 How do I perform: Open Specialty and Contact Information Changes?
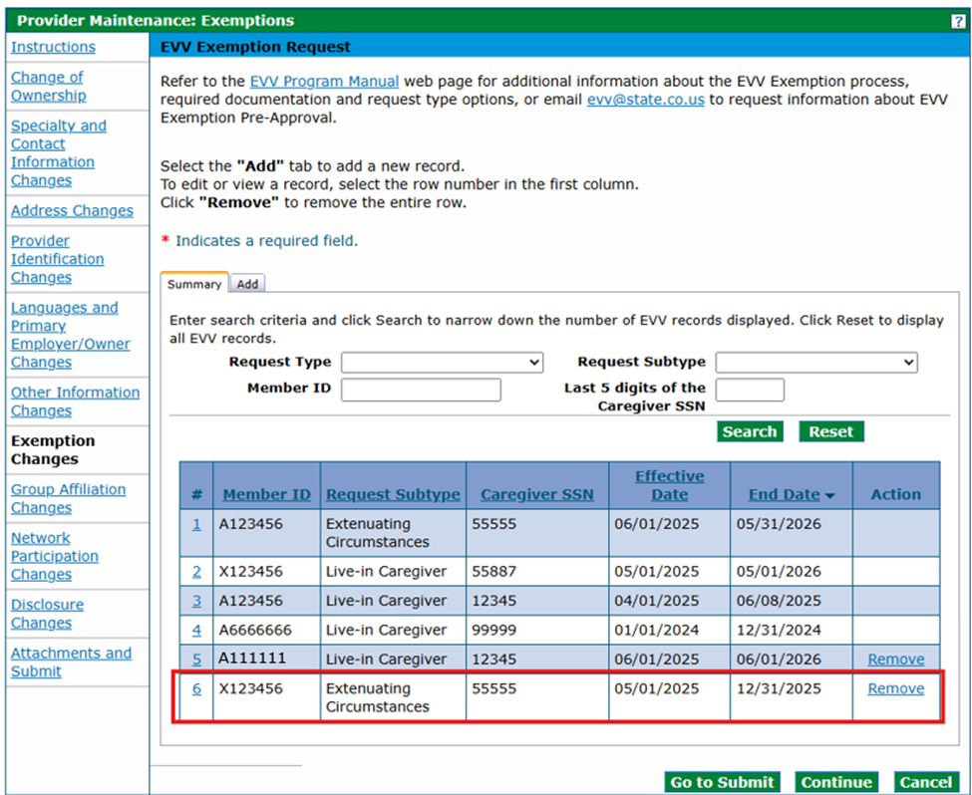click(59, 153)
